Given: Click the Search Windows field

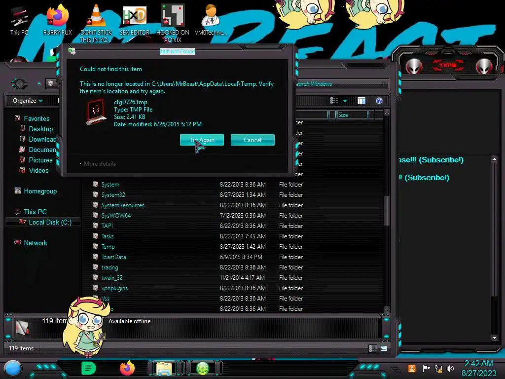Looking at the screenshot, I should click(x=341, y=84).
